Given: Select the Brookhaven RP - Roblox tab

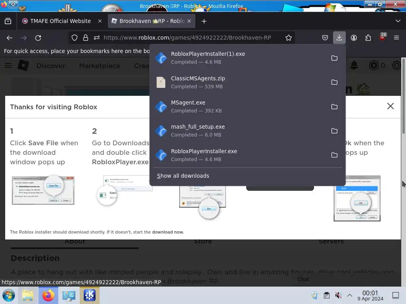Looking at the screenshot, I should pos(152,21).
